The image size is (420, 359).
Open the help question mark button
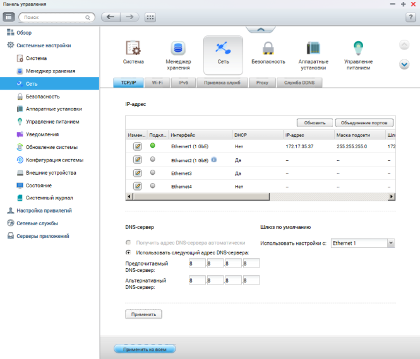[411, 17]
